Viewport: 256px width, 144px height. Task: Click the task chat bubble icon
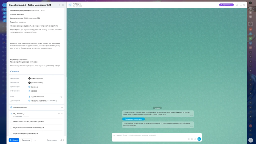coord(70,5)
